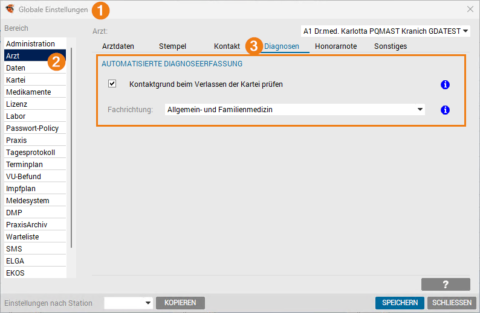Select Medikamente in the Bereich list

coord(28,92)
